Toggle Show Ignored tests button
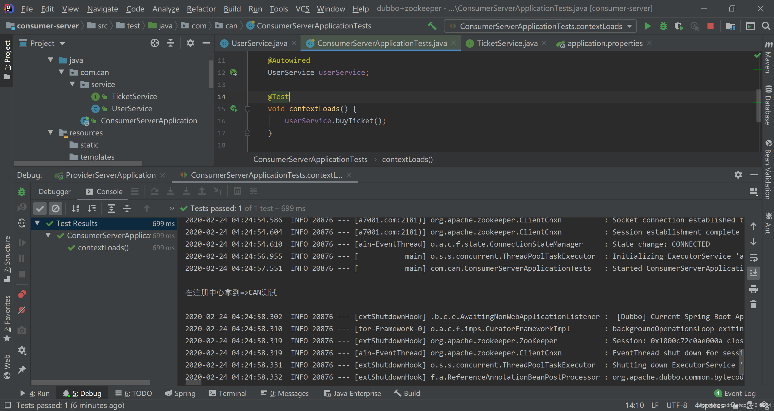The height and width of the screenshot is (411, 774). (x=56, y=208)
